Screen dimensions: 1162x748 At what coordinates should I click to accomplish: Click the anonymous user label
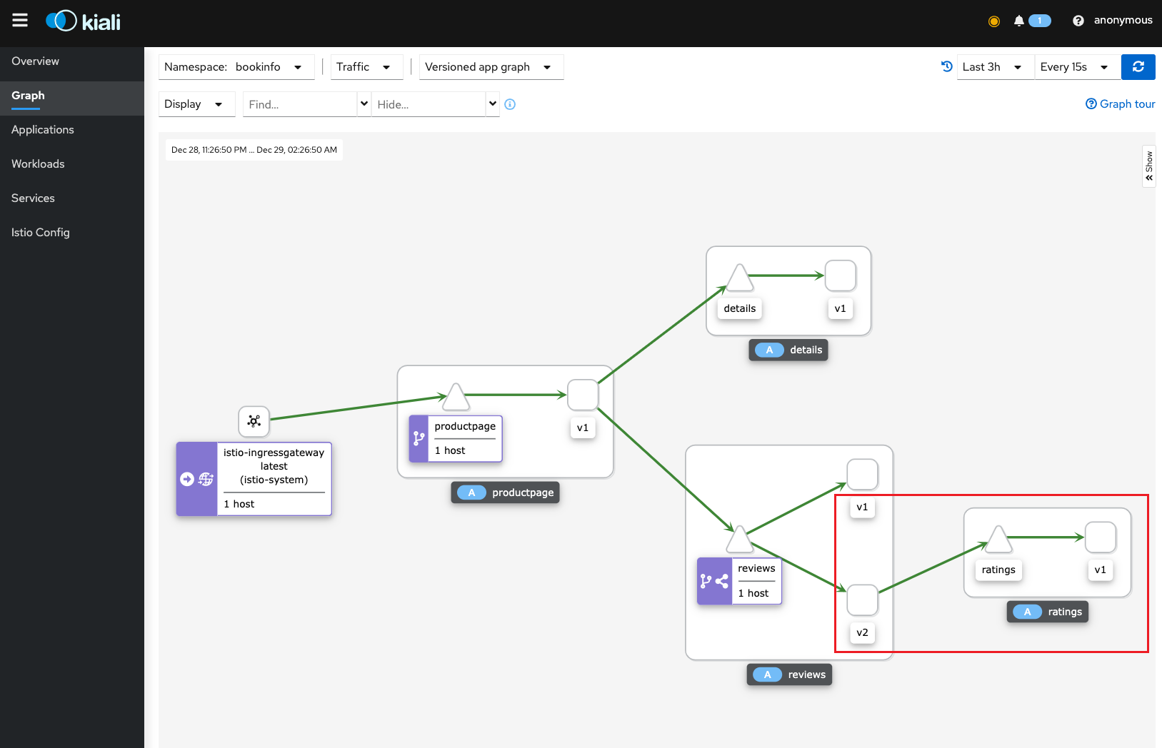pyautogui.click(x=1123, y=20)
